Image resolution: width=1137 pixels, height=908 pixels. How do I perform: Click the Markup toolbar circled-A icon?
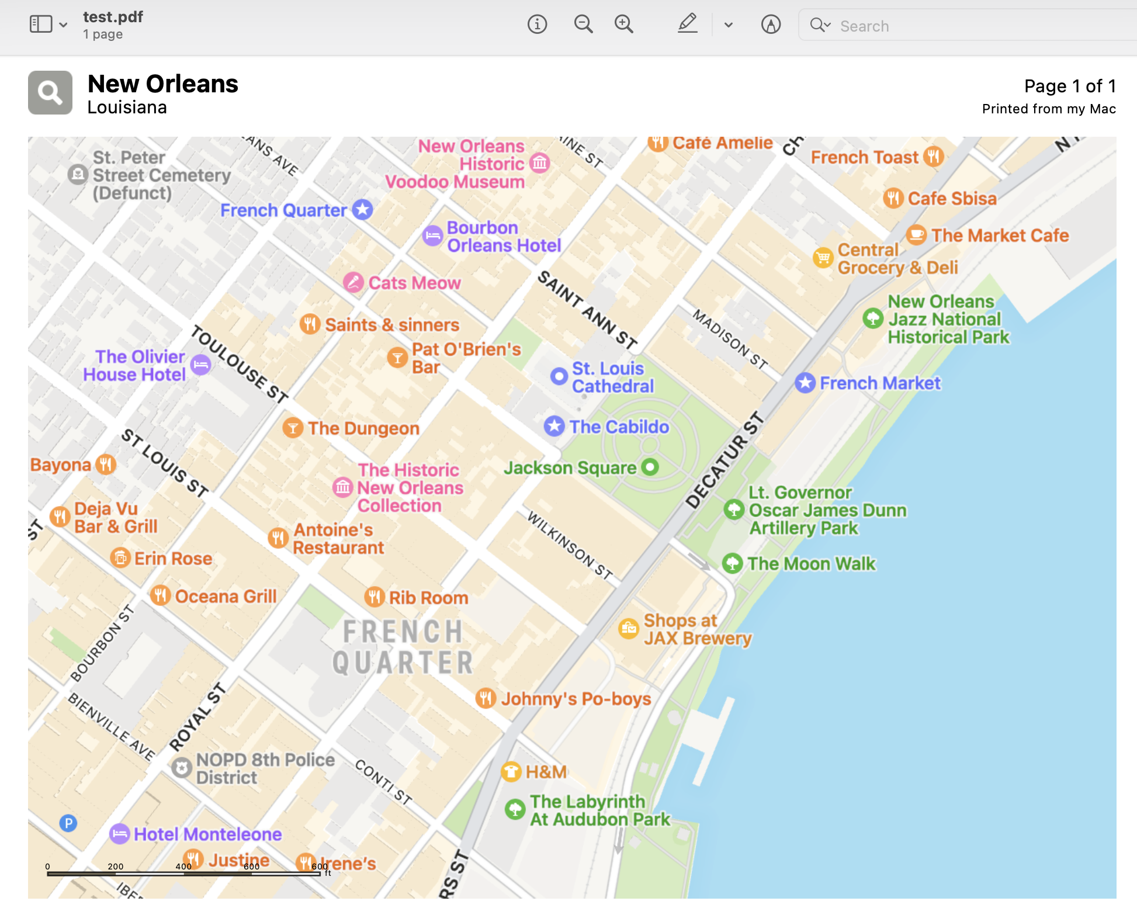771,25
